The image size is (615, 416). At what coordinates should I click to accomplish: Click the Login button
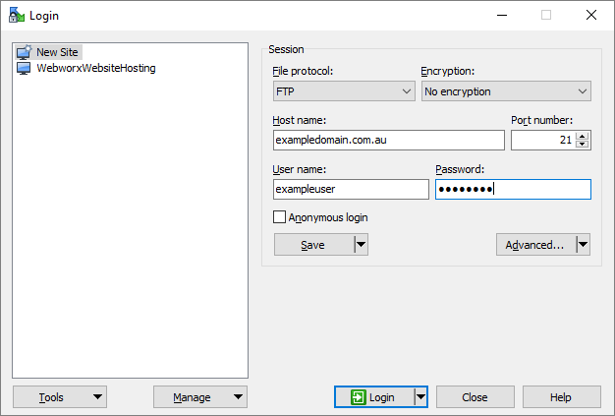(x=374, y=397)
